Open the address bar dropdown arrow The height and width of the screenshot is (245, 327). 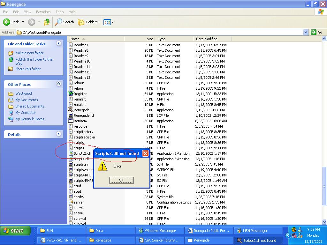point(306,32)
